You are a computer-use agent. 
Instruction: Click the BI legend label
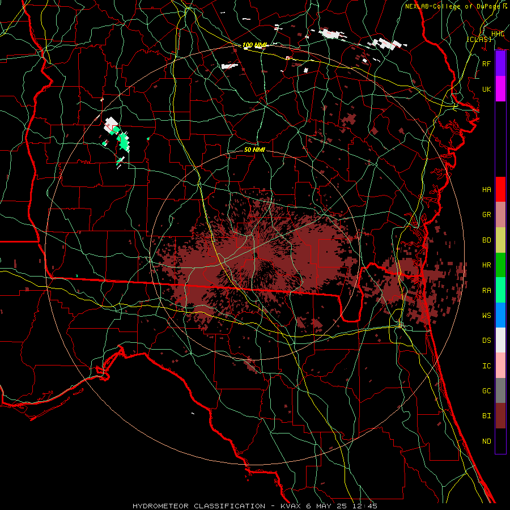click(487, 416)
